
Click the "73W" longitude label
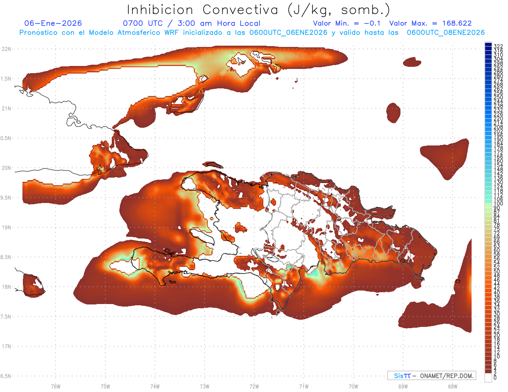(x=204, y=386)
